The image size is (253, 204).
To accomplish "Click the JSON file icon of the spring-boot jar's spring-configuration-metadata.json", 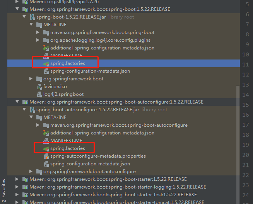I will tap(46, 71).
